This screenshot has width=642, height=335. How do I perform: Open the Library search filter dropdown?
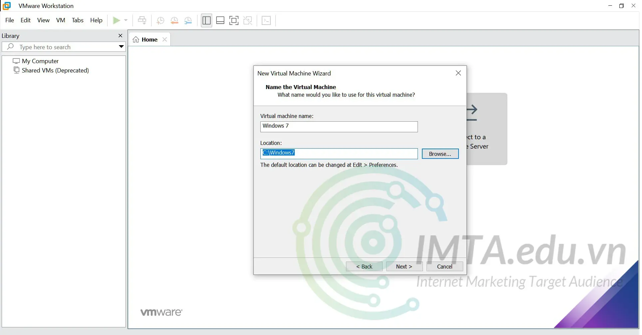(x=121, y=47)
